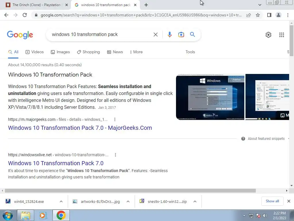Viewport: 294px width, 221px height.
Task: Open win64_152824.exe downloaded file
Action: [x=29, y=201]
